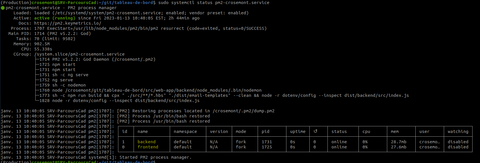Click the green "active (running)" status text

tap(55, 18)
